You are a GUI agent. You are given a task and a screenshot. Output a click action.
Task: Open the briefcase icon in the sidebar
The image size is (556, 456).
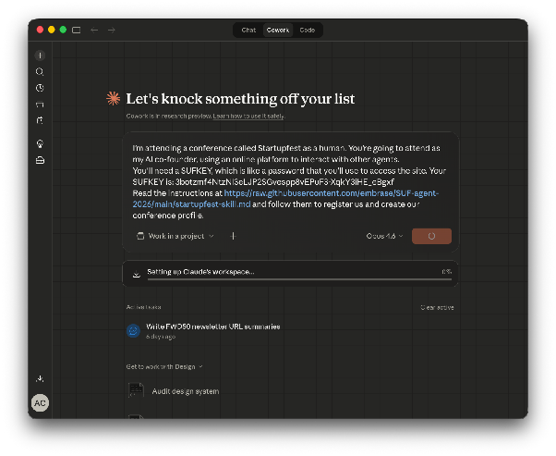coord(40,161)
